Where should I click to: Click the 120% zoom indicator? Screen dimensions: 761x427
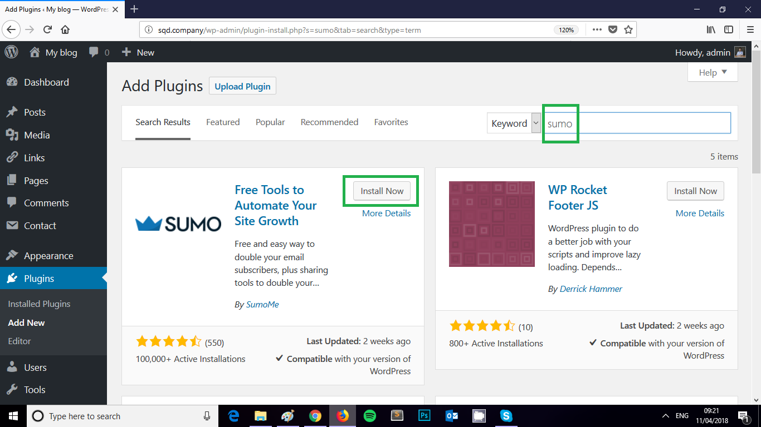point(566,30)
